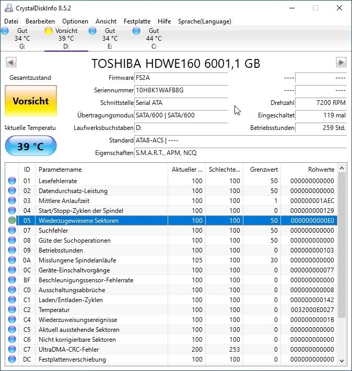Click the Rohwerte column header
The width and height of the screenshot is (352, 371).
(x=309, y=170)
